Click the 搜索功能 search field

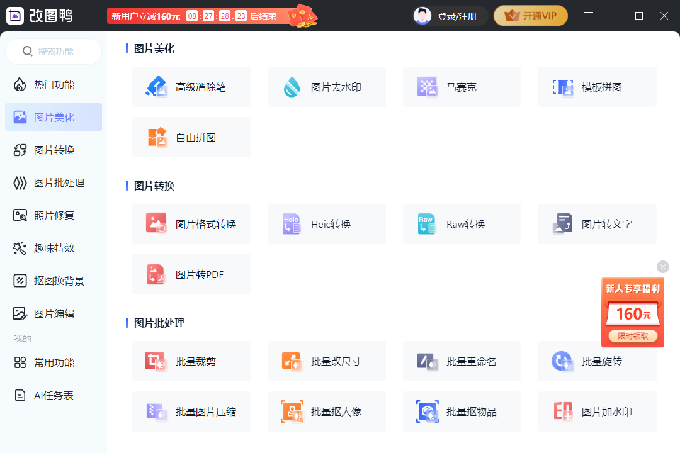[55, 52]
